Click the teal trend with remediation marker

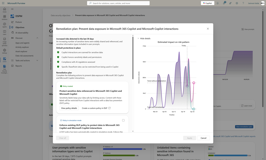point(194,109)
